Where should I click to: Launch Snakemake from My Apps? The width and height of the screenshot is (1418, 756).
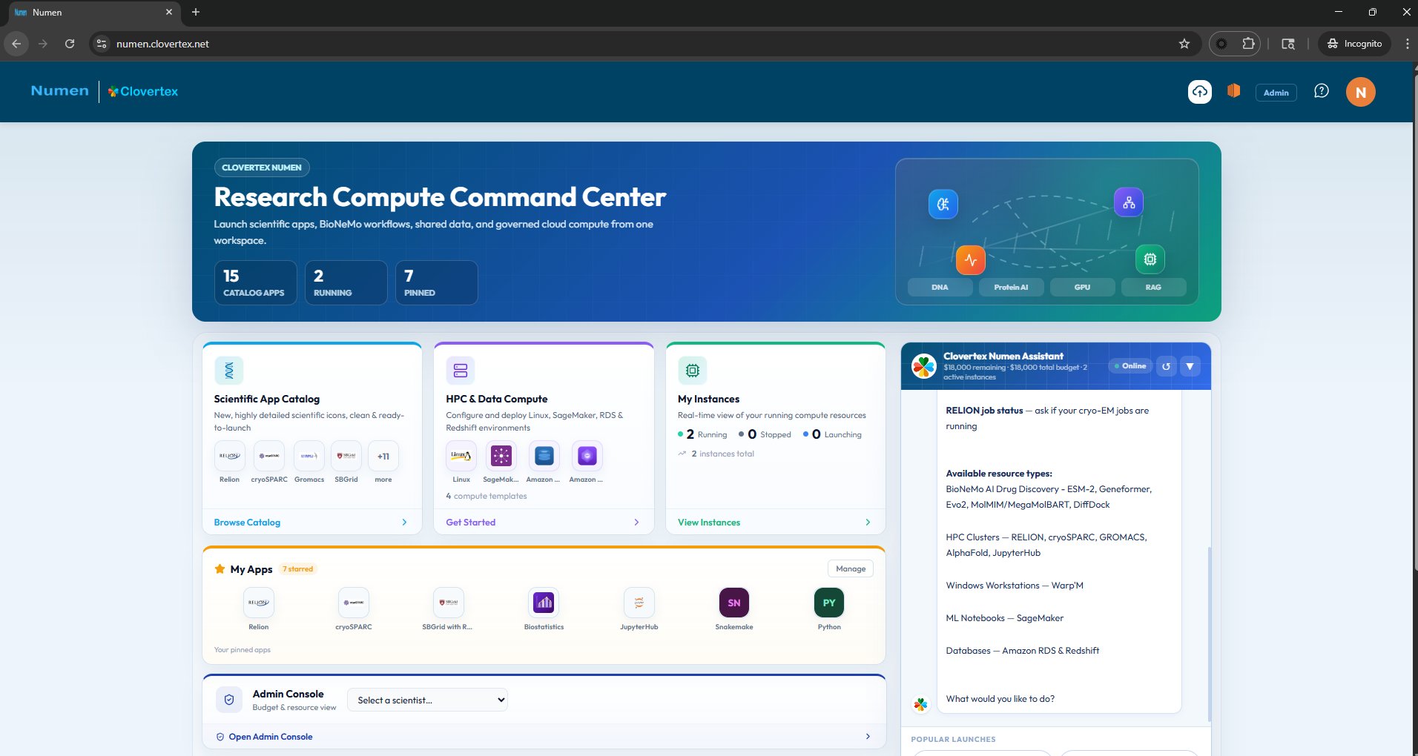point(734,603)
